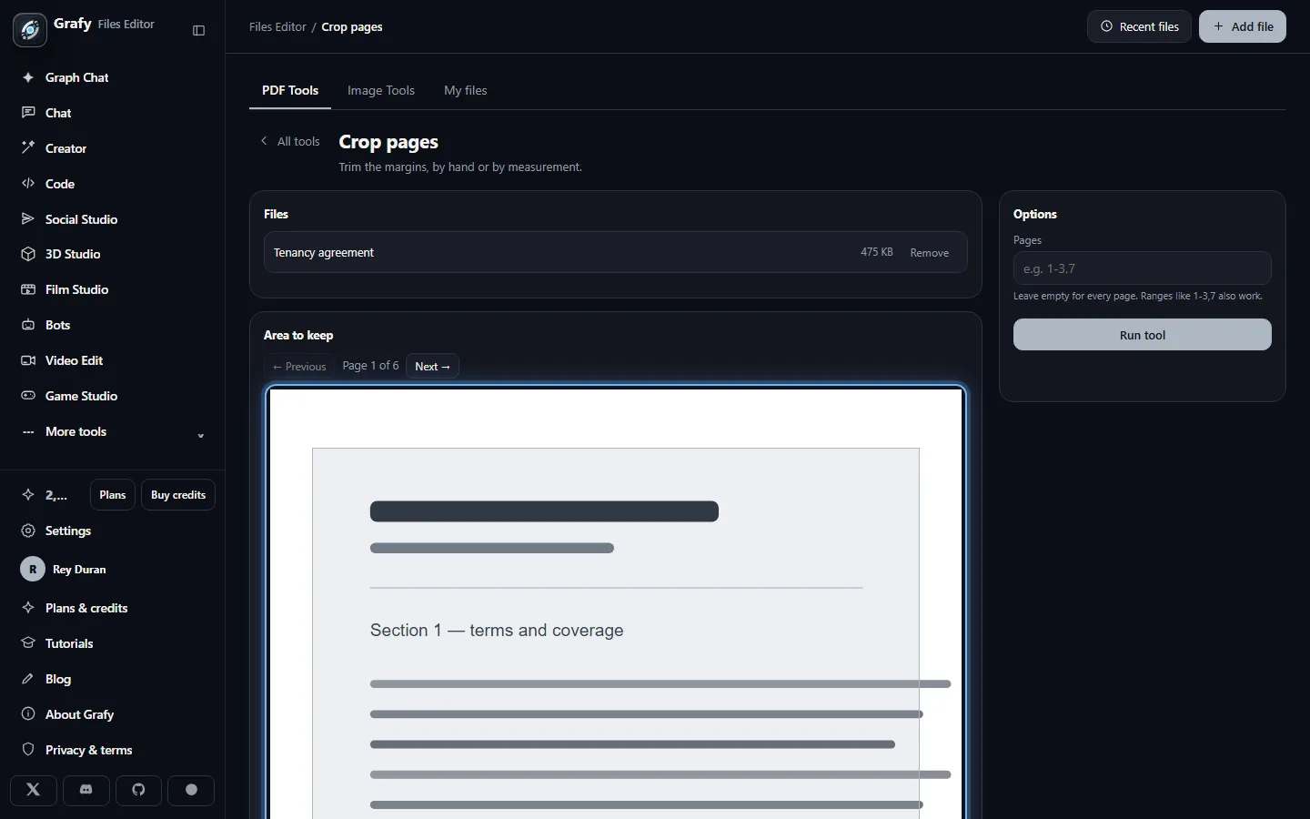Image resolution: width=1310 pixels, height=819 pixels.
Task: Open Plans from the credits row
Action: (113, 495)
